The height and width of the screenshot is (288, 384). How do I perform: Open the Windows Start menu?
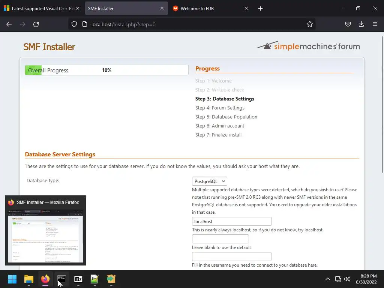(x=12, y=279)
